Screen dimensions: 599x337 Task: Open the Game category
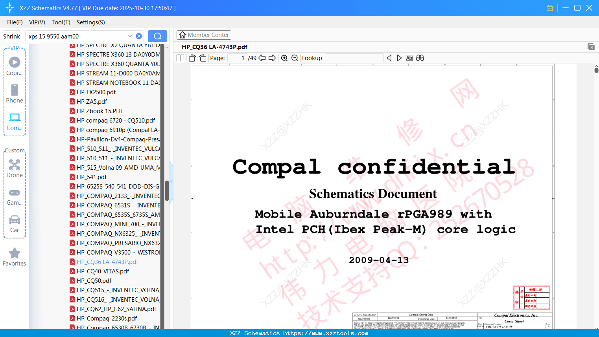coord(15,196)
